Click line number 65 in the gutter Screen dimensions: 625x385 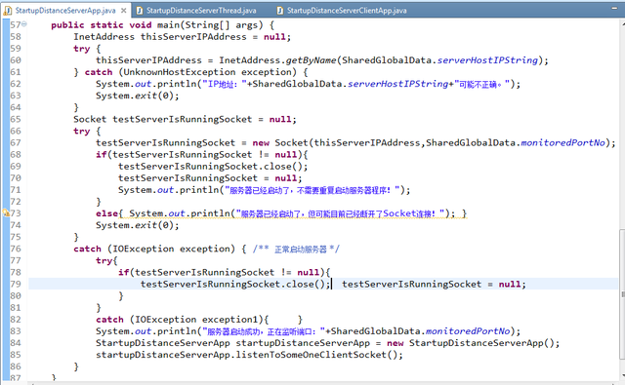tap(16, 119)
